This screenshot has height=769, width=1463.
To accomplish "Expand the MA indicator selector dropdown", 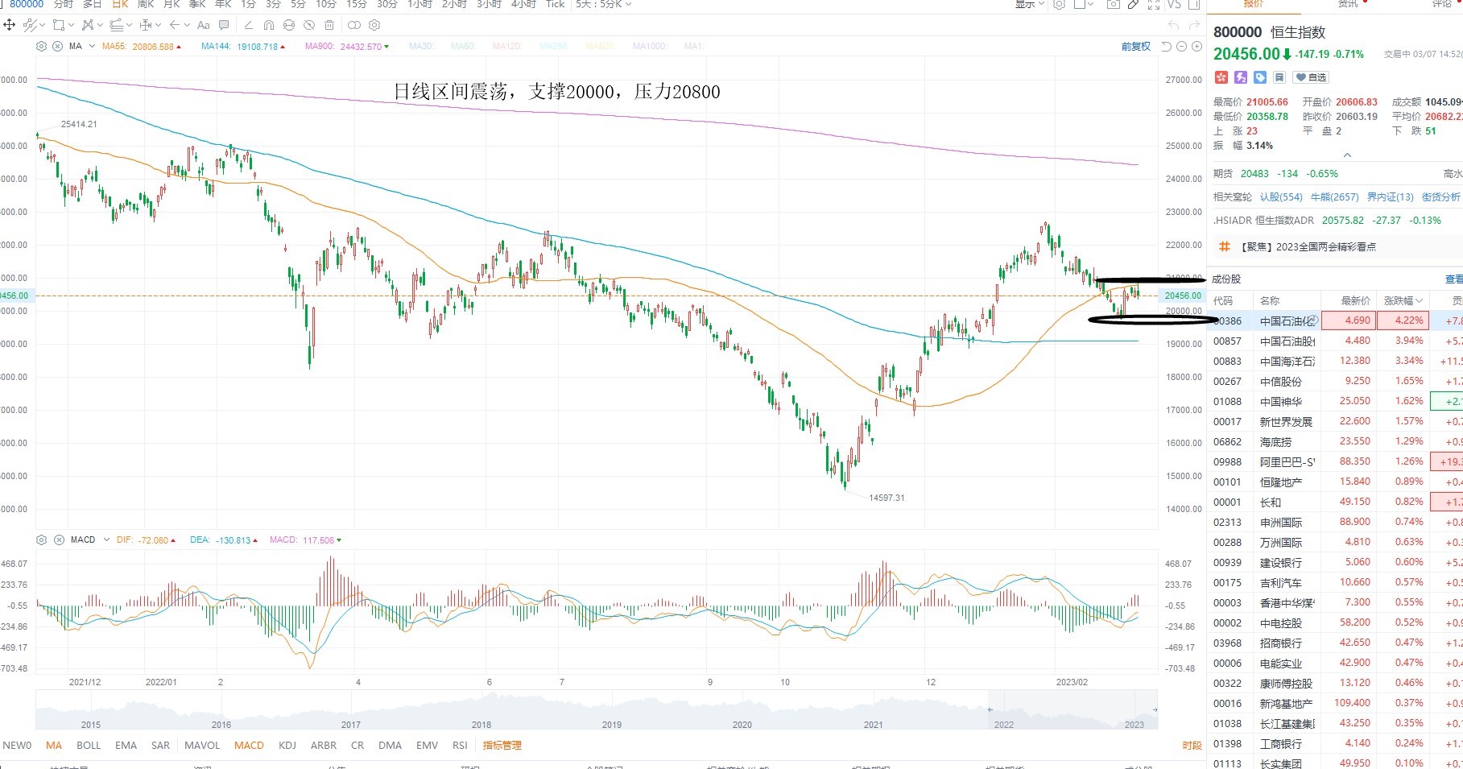I will (x=92, y=46).
